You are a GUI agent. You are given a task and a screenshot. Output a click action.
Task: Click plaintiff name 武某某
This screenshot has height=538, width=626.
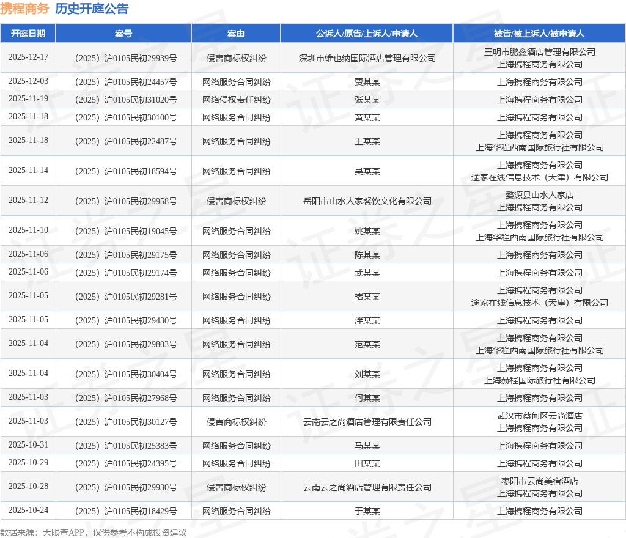[x=367, y=273]
